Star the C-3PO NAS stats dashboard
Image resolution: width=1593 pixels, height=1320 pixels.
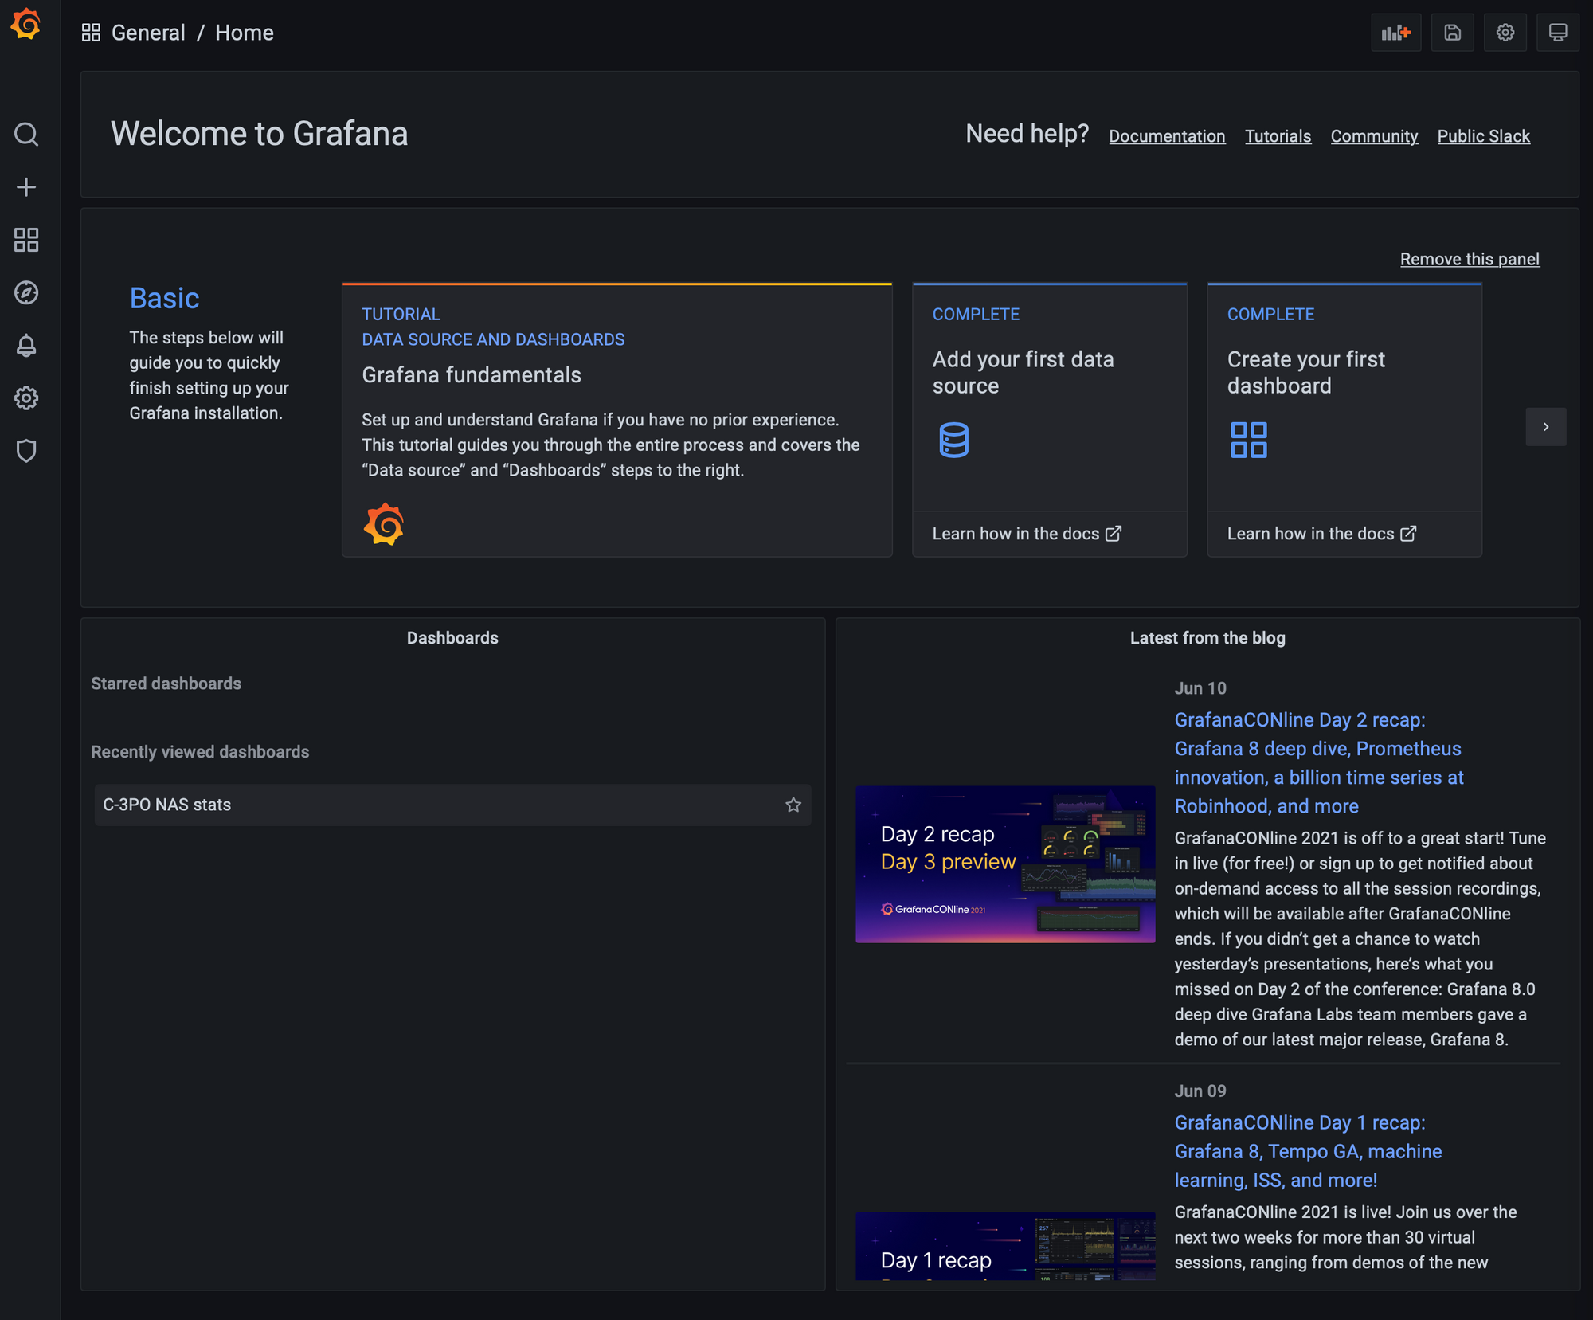click(x=793, y=805)
